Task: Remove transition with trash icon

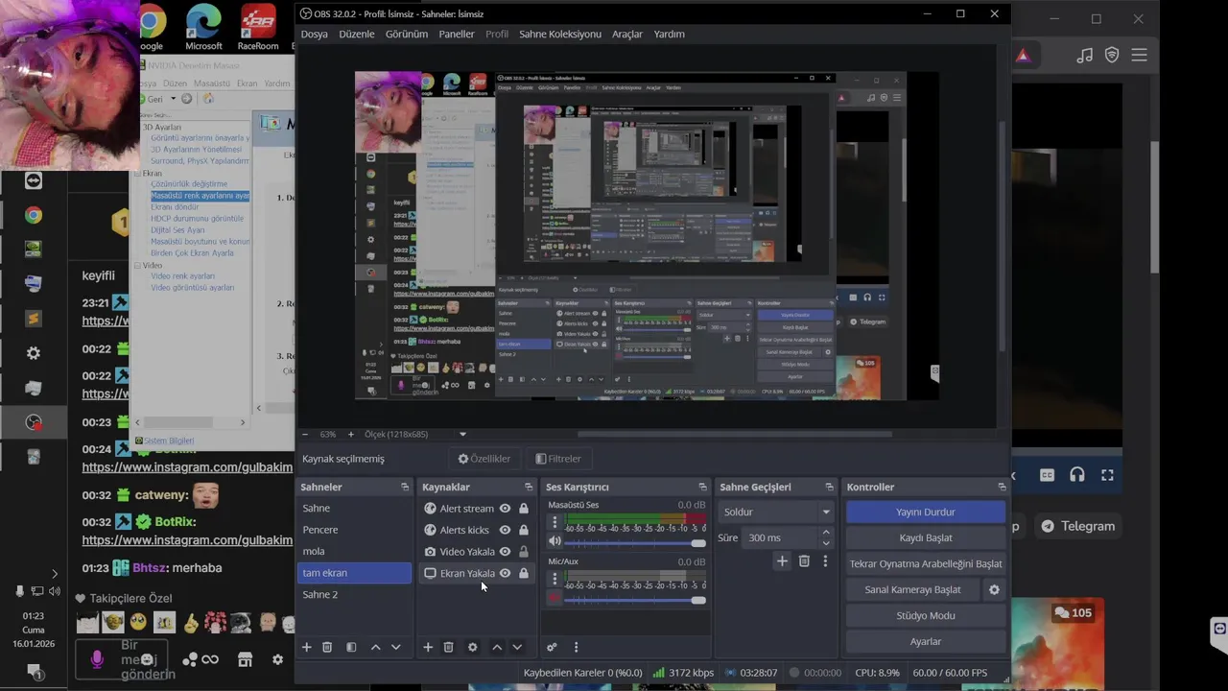Action: [804, 561]
